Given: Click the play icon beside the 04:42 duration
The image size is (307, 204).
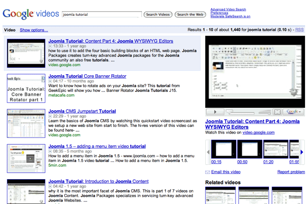Looking at the screenshot, I should point(50,186).
